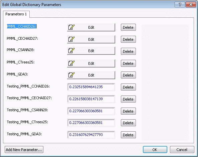Delete the Testing_PMML_CTrees25 parameter

tap(128, 123)
